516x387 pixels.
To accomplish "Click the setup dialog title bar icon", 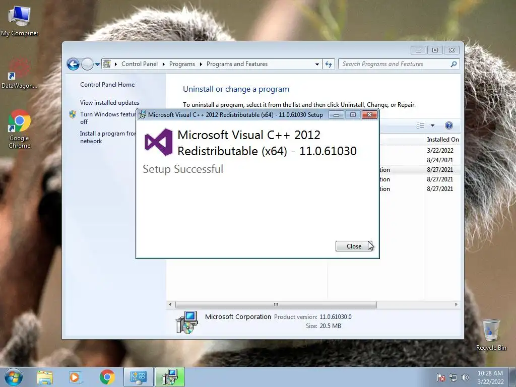I will tap(143, 114).
